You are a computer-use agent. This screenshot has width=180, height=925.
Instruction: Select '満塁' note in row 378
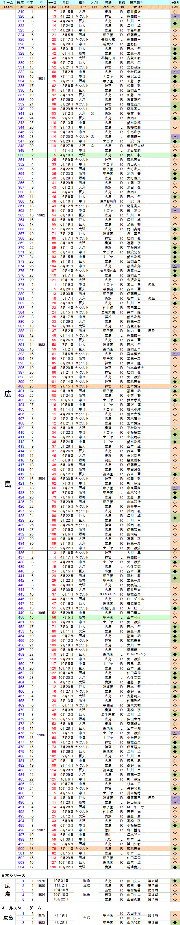[151, 285]
